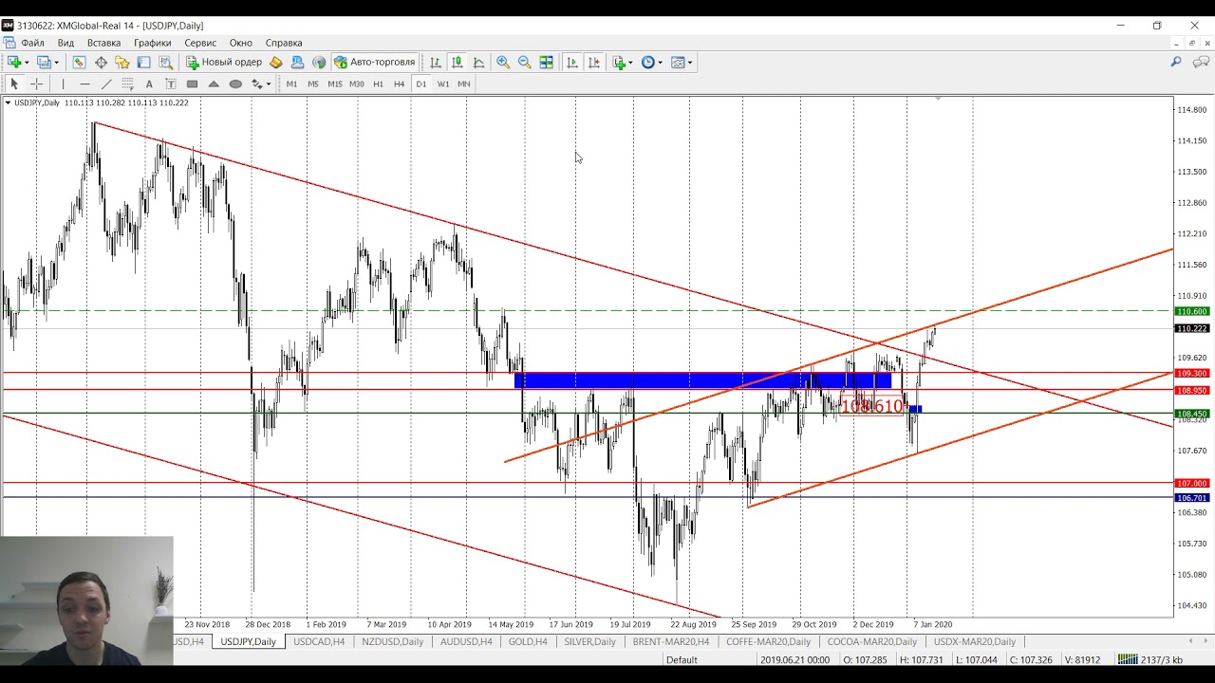Switch chart to candlesticks type
This screenshot has height=683, width=1215.
click(x=457, y=62)
